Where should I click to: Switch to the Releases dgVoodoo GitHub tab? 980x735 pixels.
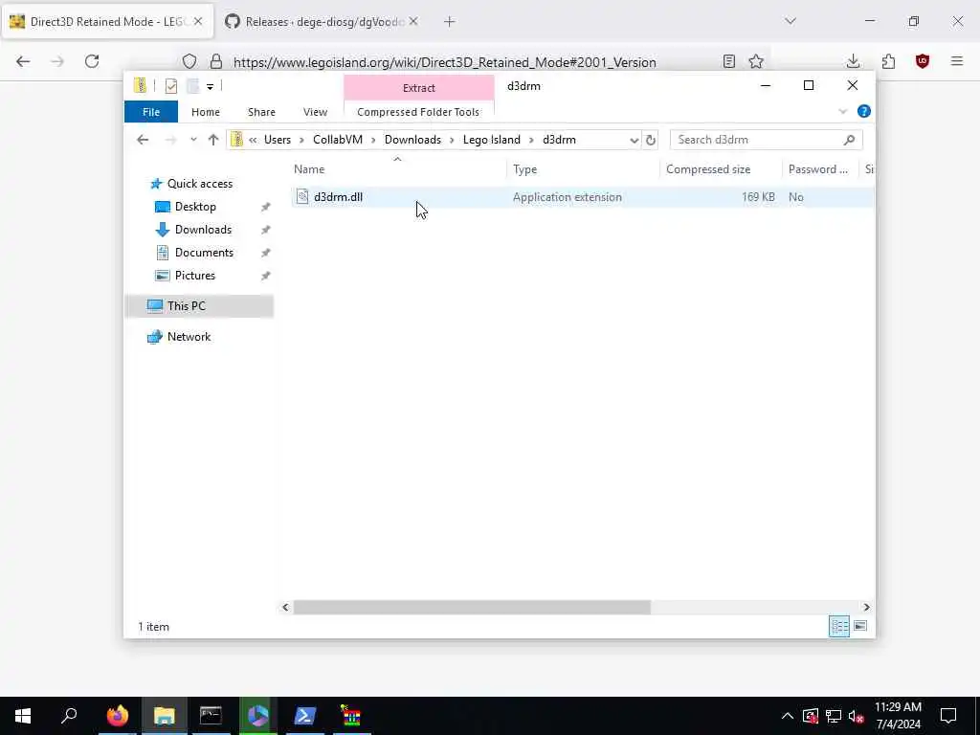(322, 22)
